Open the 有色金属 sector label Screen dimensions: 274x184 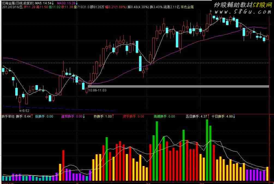point(187,7)
